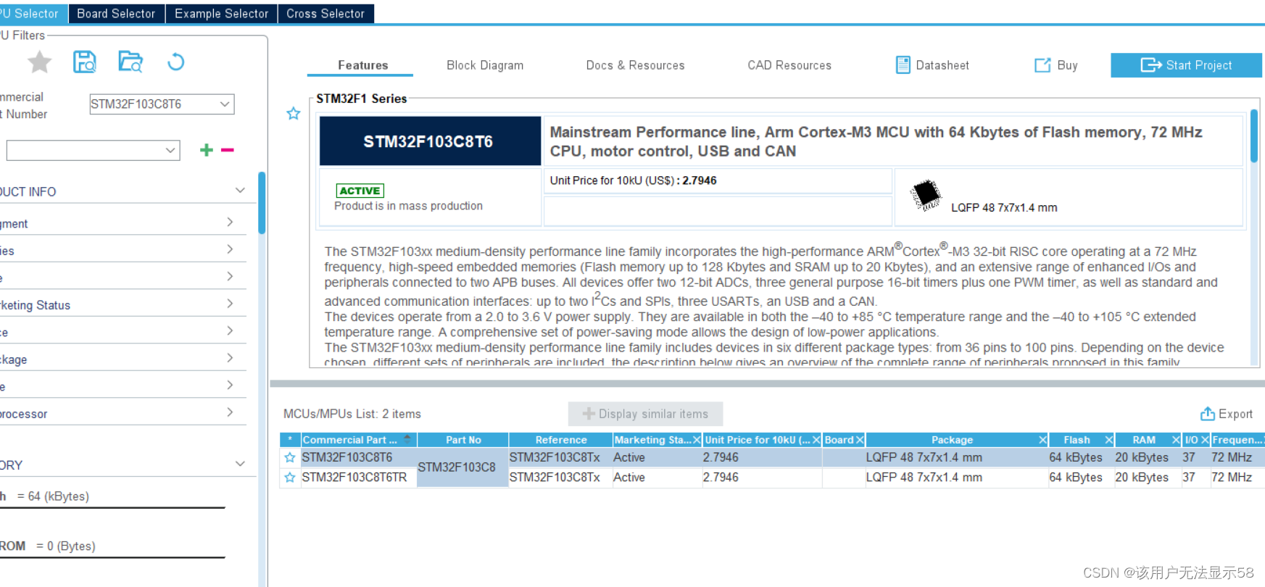Remove the RAM column
Screen dimensions: 1265x587
pyautogui.click(x=1176, y=440)
